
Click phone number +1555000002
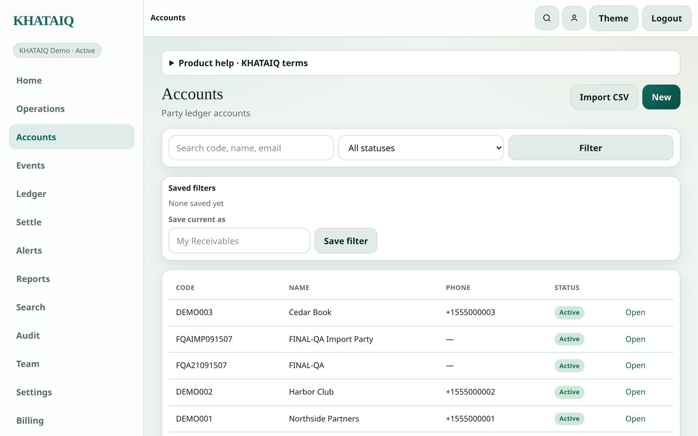[x=470, y=392]
